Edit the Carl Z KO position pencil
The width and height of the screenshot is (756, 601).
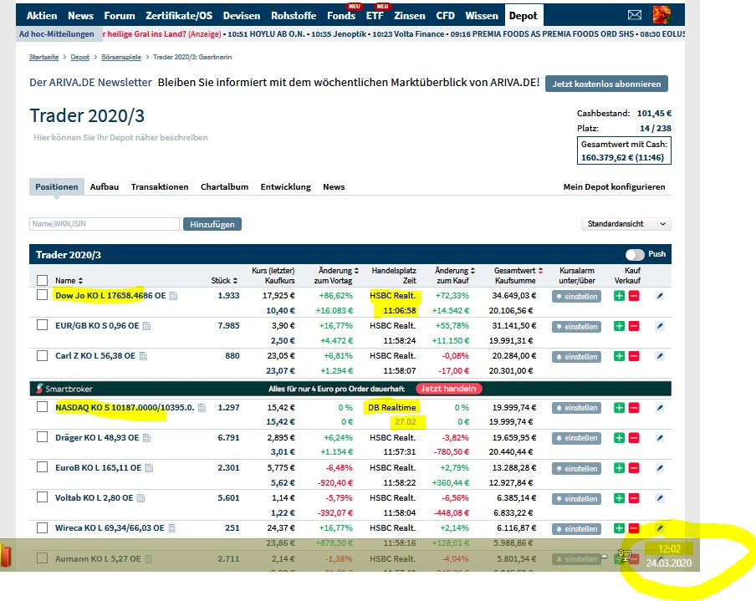coord(660,356)
